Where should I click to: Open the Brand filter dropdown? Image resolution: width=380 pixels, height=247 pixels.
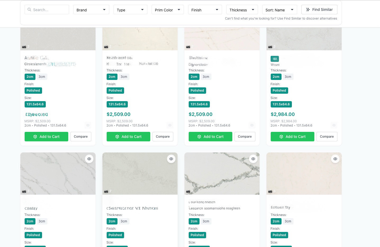(x=91, y=10)
